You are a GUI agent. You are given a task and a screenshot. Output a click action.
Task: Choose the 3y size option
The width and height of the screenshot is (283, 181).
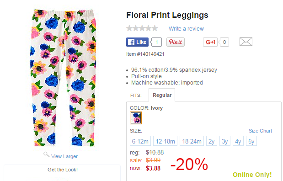(x=225, y=141)
